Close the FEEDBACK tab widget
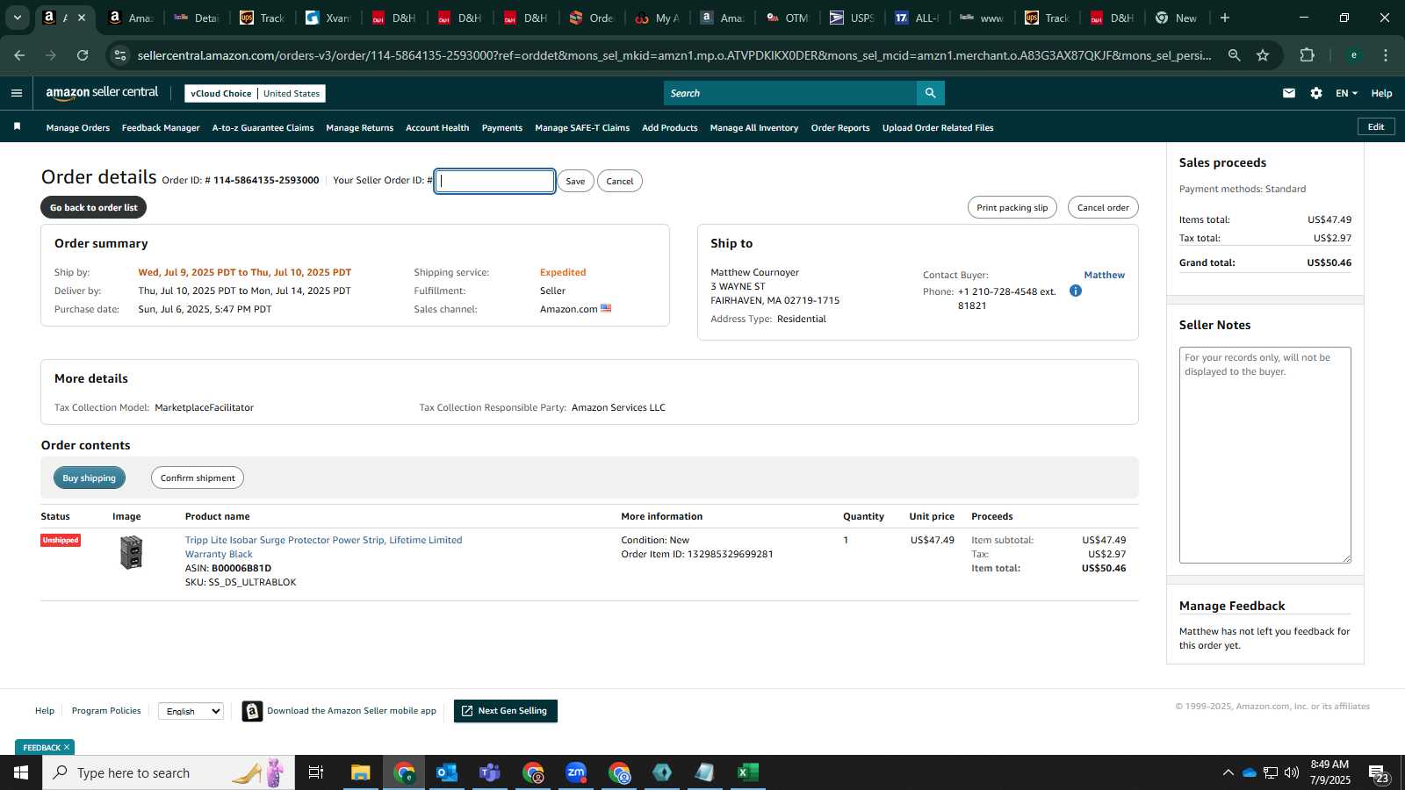Image resolution: width=1405 pixels, height=790 pixels. coord(67,748)
